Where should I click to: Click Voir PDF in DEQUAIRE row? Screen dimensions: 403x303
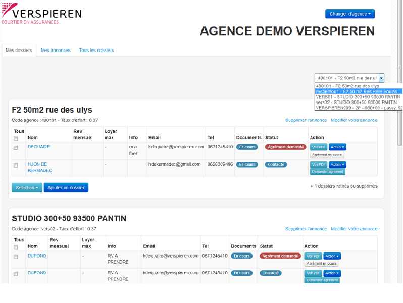(319, 147)
